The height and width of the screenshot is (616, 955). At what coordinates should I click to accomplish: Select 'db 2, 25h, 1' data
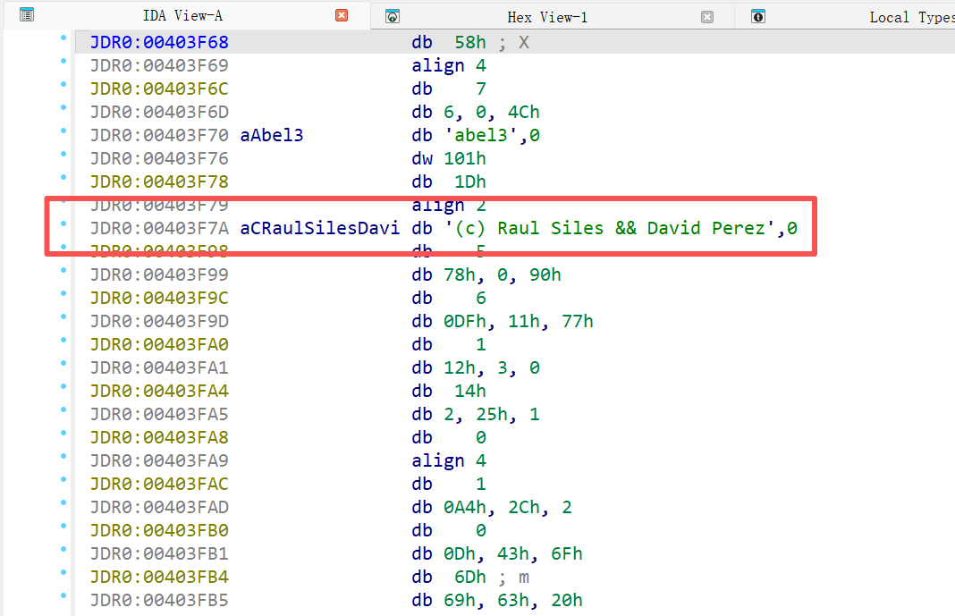point(476,415)
